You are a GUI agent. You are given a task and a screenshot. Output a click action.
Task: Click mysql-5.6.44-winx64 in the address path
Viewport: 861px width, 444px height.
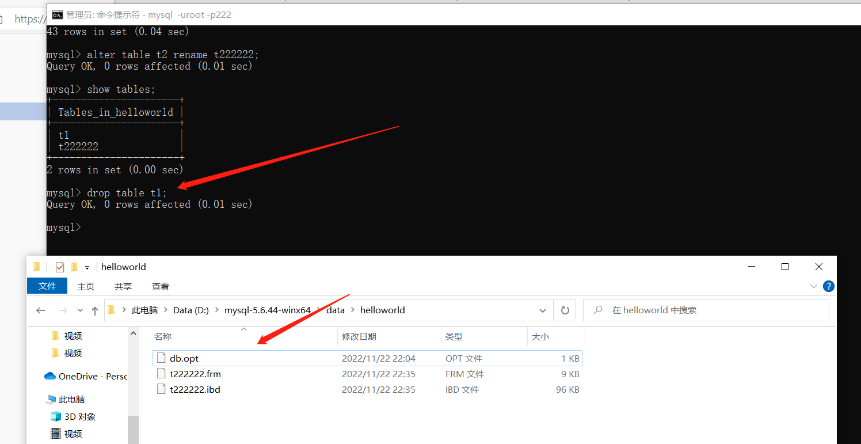pos(268,310)
